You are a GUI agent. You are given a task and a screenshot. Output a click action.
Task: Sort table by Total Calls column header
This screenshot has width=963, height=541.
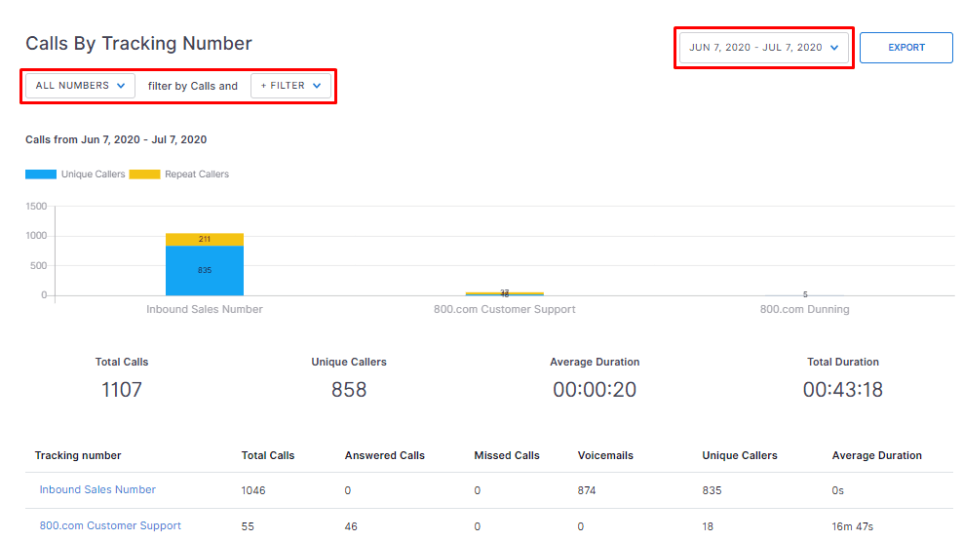268,455
